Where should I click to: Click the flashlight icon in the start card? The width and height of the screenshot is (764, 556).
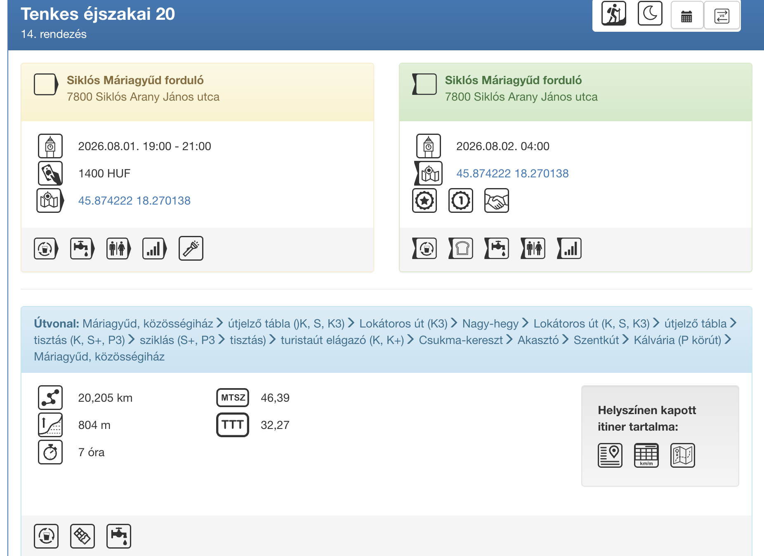pyautogui.click(x=191, y=248)
